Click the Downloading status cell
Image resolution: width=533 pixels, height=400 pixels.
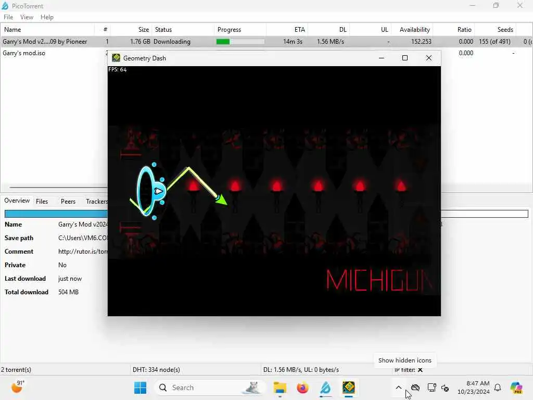pos(172,42)
